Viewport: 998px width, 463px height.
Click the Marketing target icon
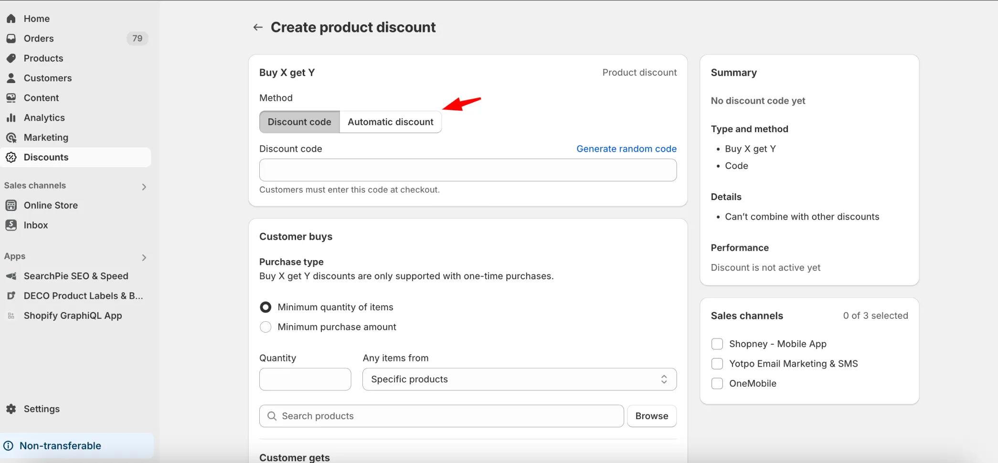pyautogui.click(x=11, y=137)
